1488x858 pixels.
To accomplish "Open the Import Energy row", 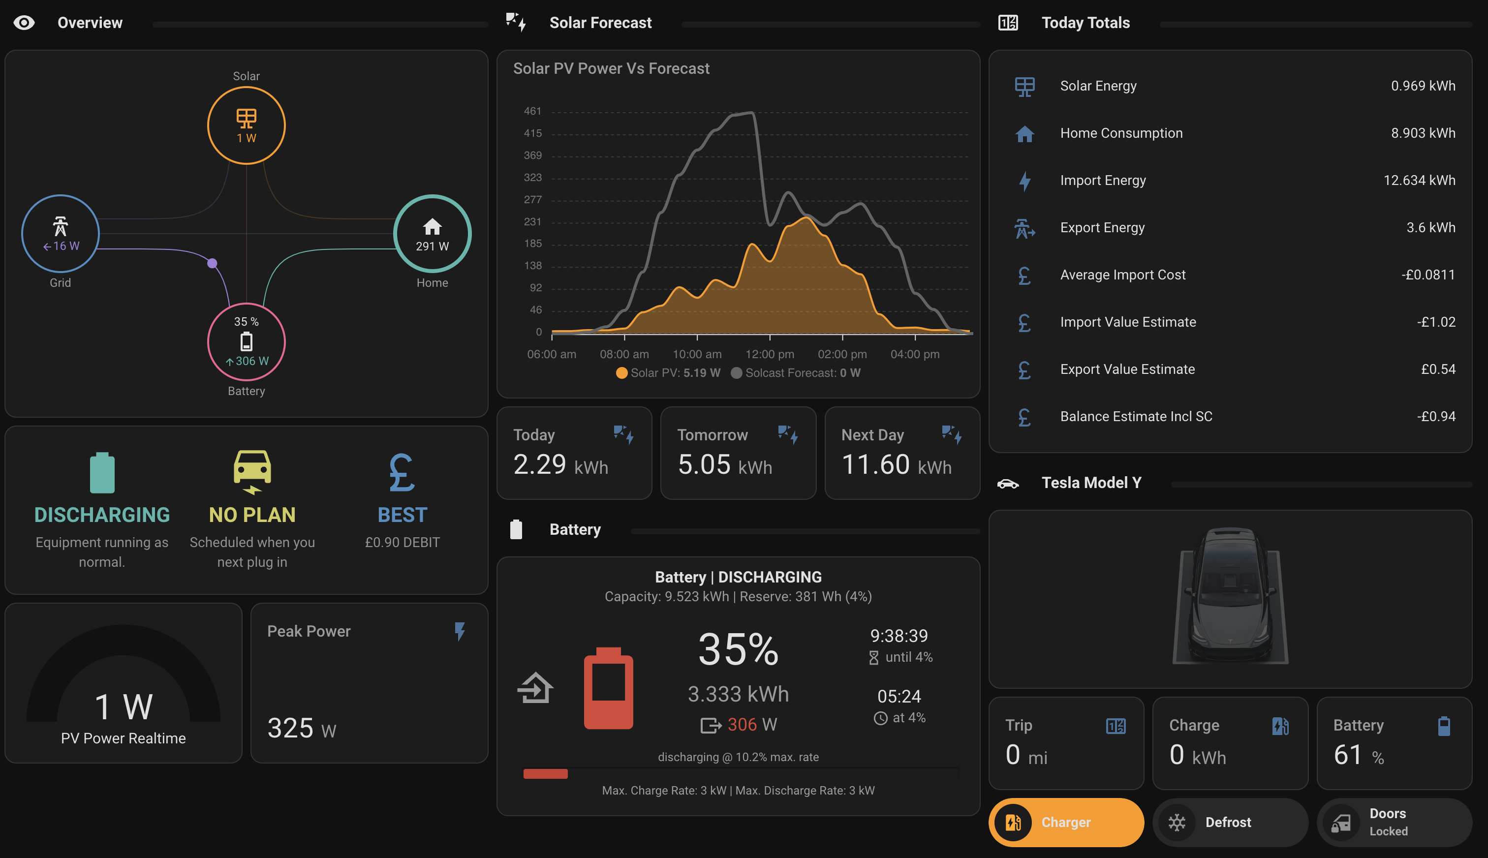I will 1230,181.
